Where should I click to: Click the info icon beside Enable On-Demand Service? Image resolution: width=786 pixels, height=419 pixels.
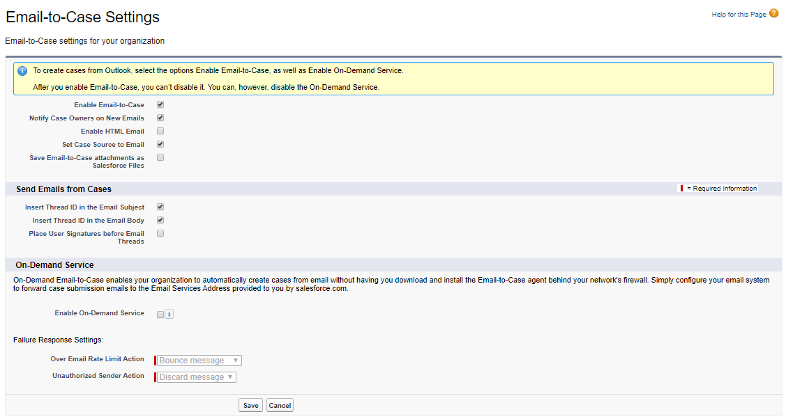click(169, 314)
